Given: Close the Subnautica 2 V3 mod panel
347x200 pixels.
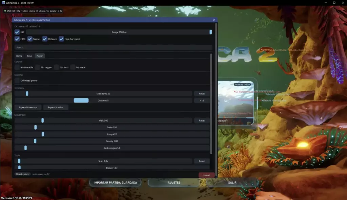Looking at the screenshot, I should point(214,20).
